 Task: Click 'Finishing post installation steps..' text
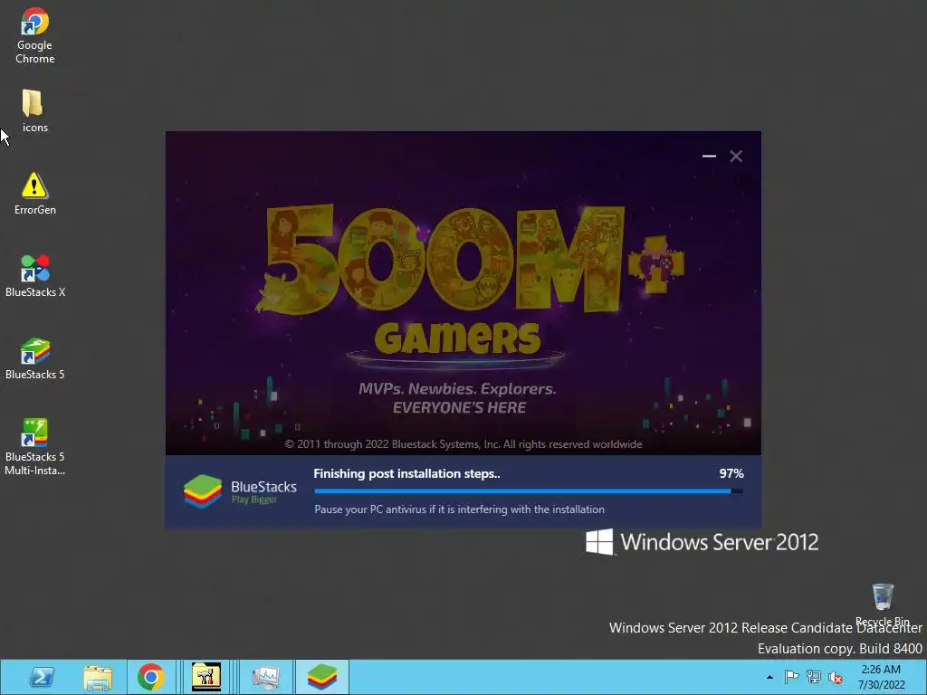406,473
